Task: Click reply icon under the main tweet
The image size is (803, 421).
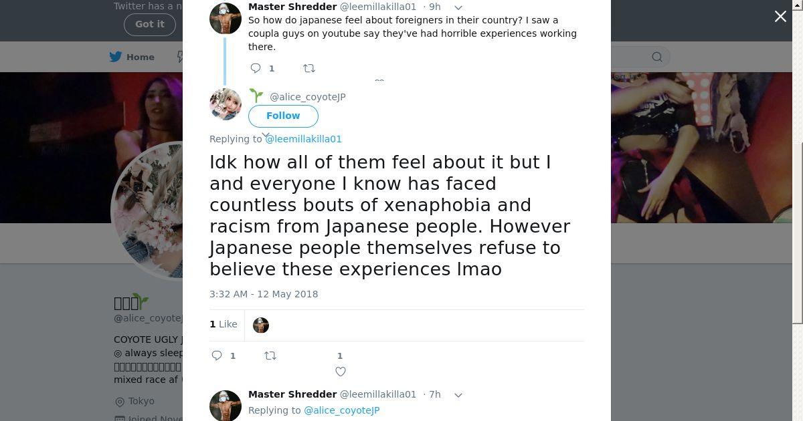Action: [x=217, y=356]
